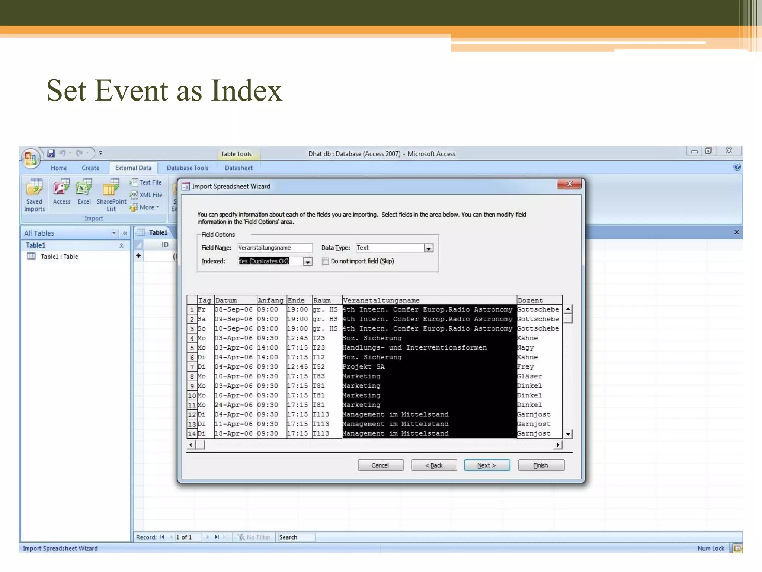This screenshot has width=762, height=572.
Task: Open the Indexed dropdown arrow
Action: click(x=307, y=262)
